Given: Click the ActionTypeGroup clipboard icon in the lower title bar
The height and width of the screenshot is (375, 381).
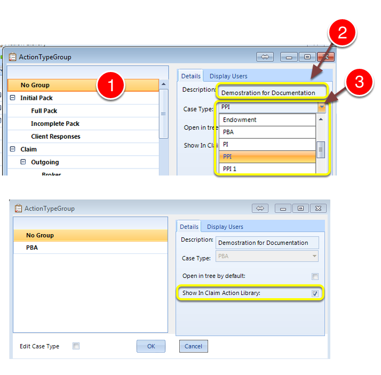Looking at the screenshot, I should 18,209.
